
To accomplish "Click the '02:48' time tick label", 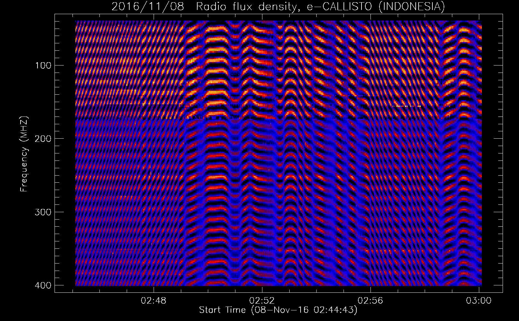I will click(154, 301).
